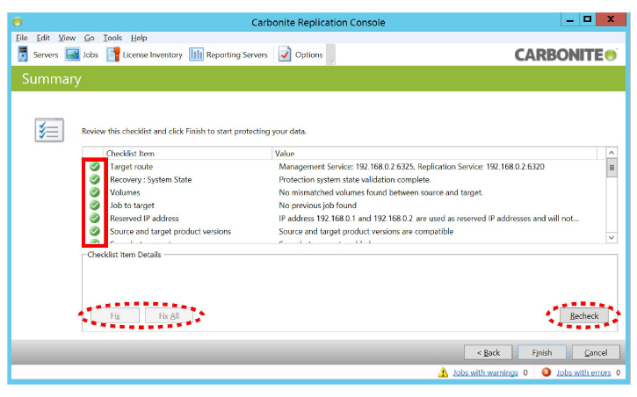Click checklist scrollbar up arrow
The image size is (637, 397).
pos(612,153)
